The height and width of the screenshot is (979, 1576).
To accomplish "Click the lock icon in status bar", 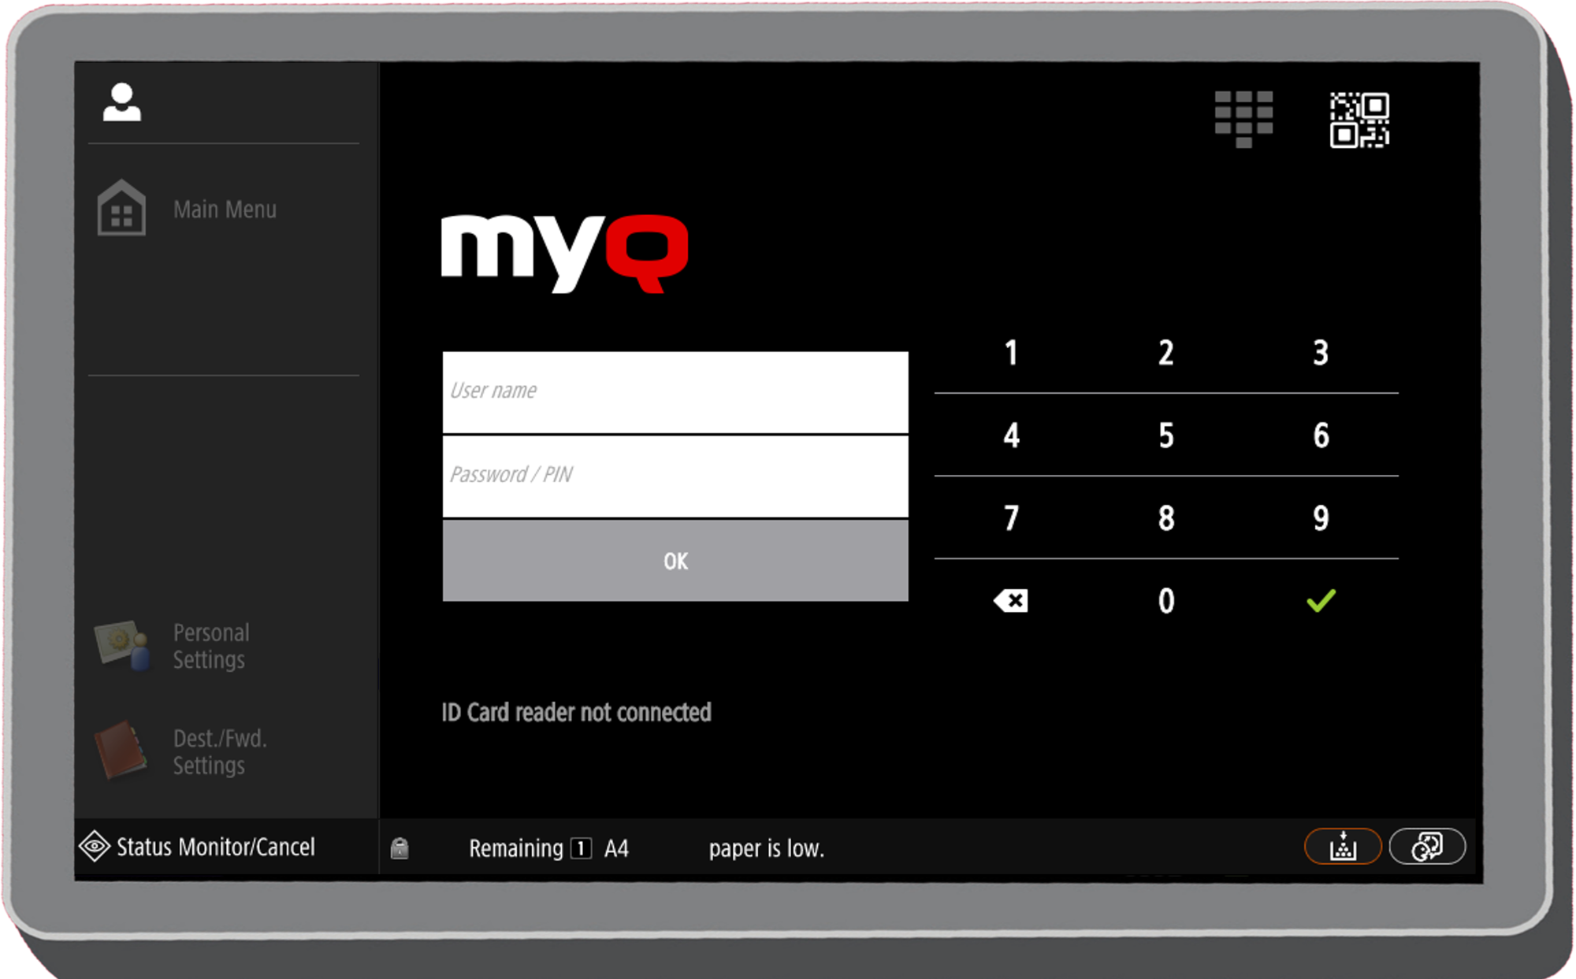I will point(400,848).
